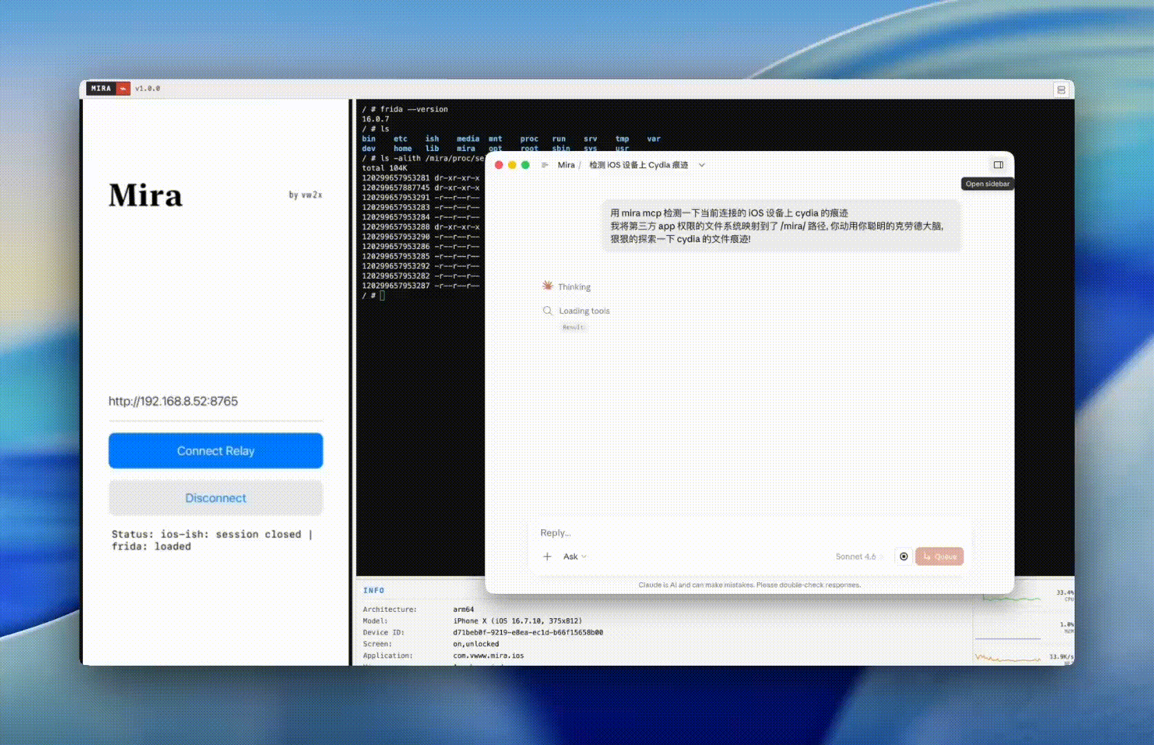Click the menu lines icon beside the Mira breadcrumb

pos(545,165)
